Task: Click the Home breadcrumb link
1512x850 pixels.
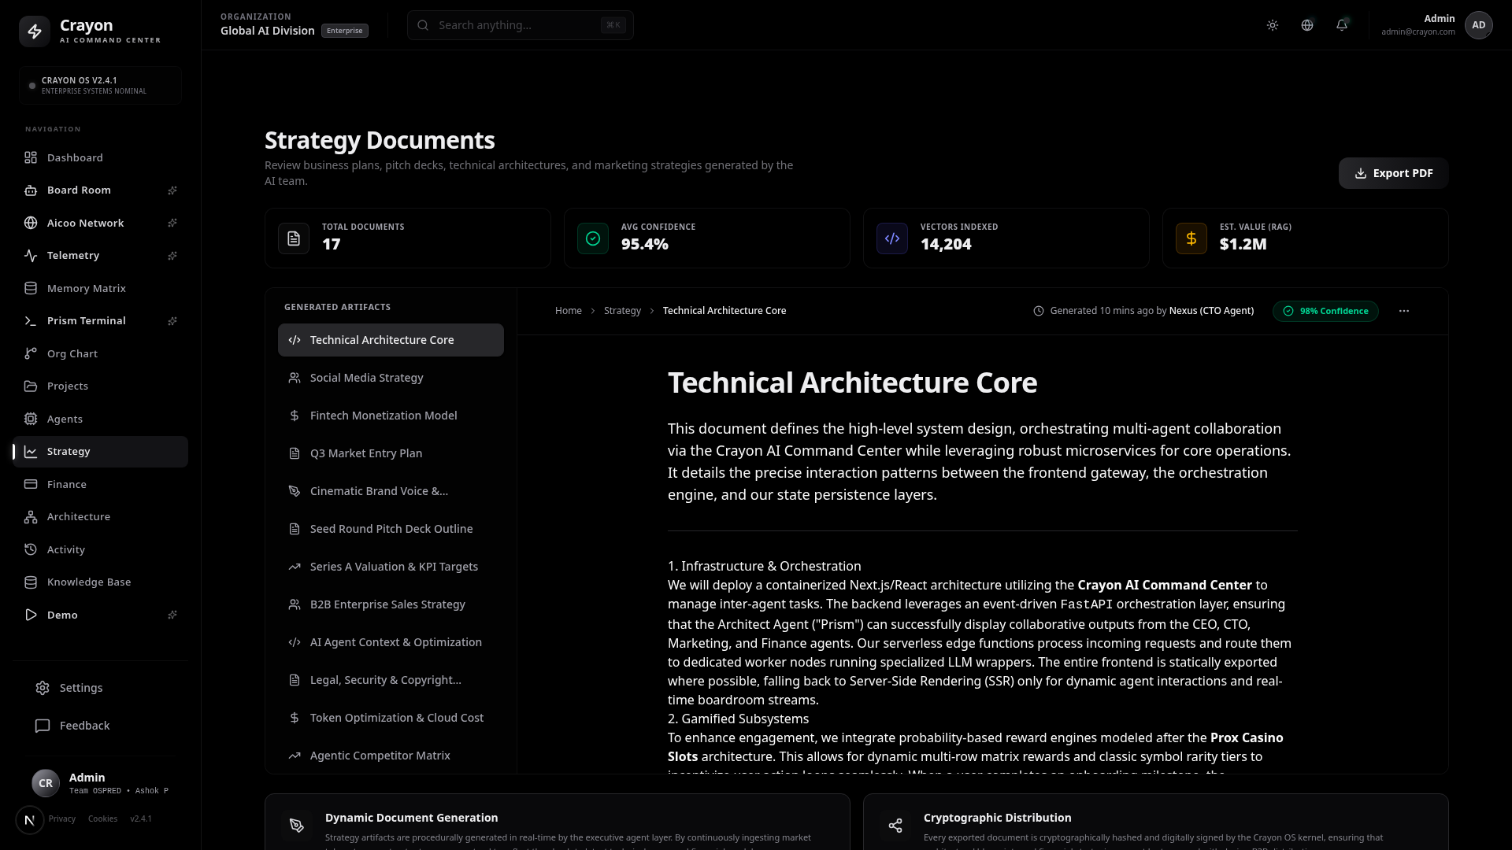Action: pos(568,311)
